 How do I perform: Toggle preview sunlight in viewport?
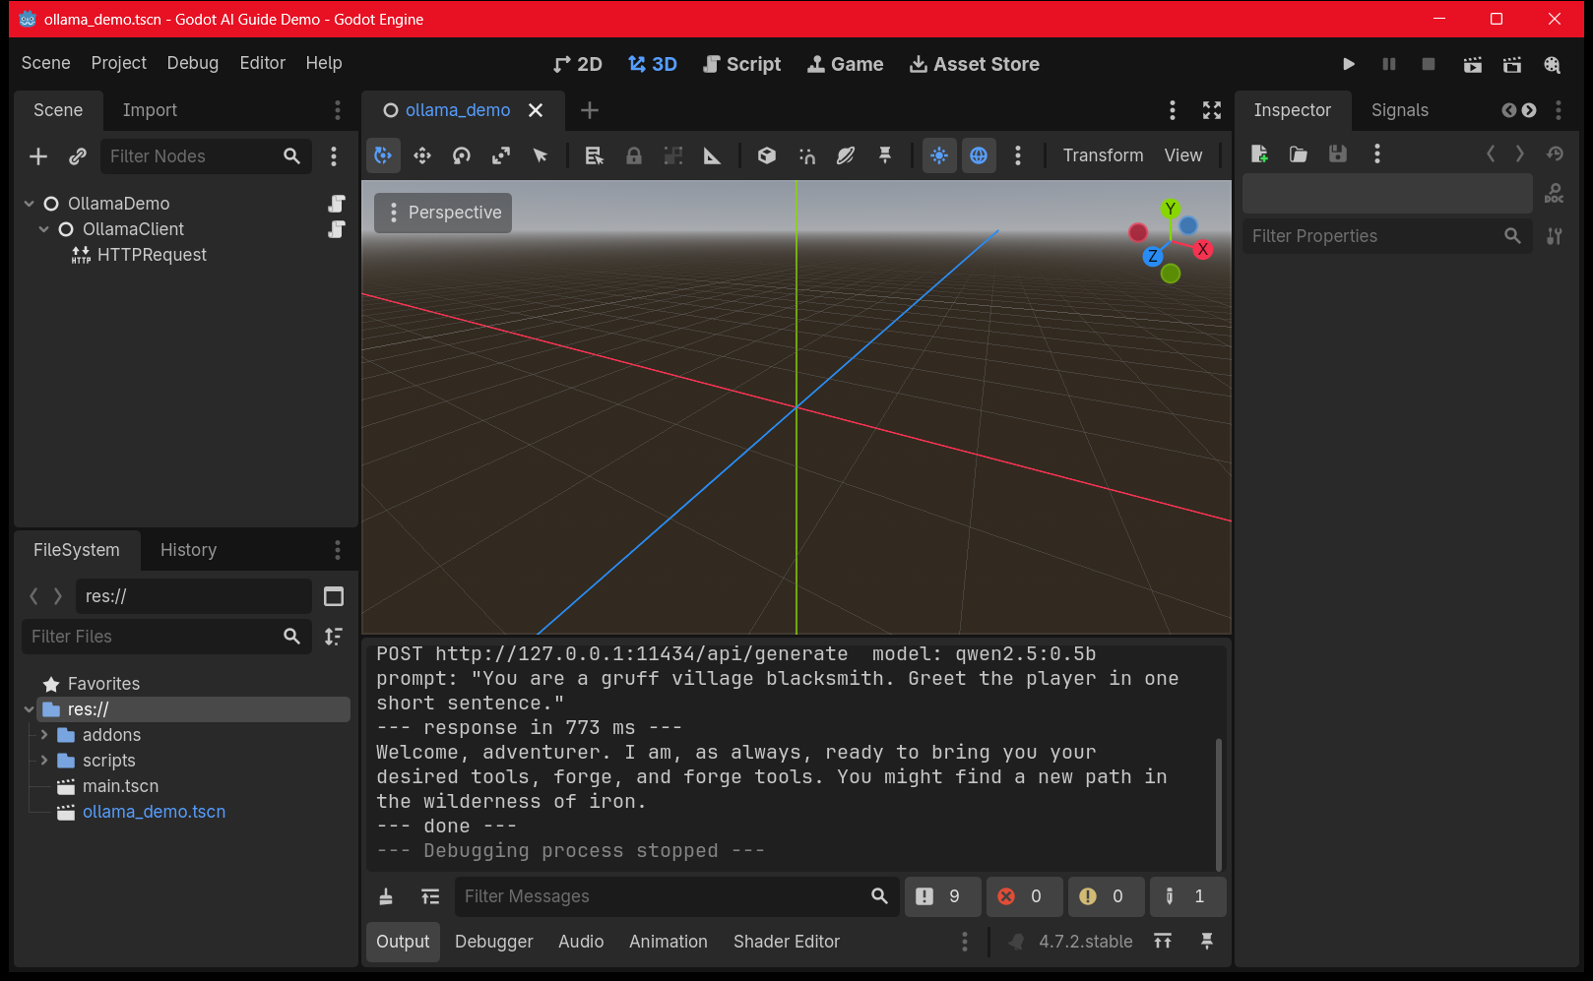tap(939, 155)
